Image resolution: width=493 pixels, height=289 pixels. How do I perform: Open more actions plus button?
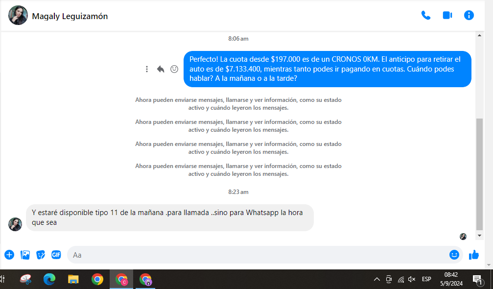tap(9, 255)
